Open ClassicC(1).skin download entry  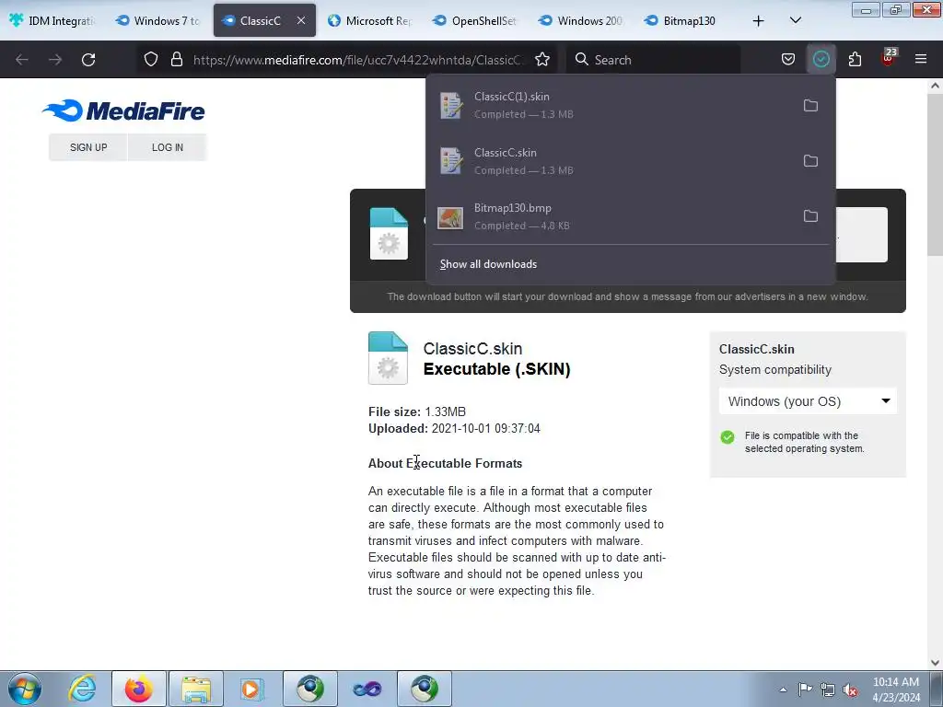tap(612, 105)
